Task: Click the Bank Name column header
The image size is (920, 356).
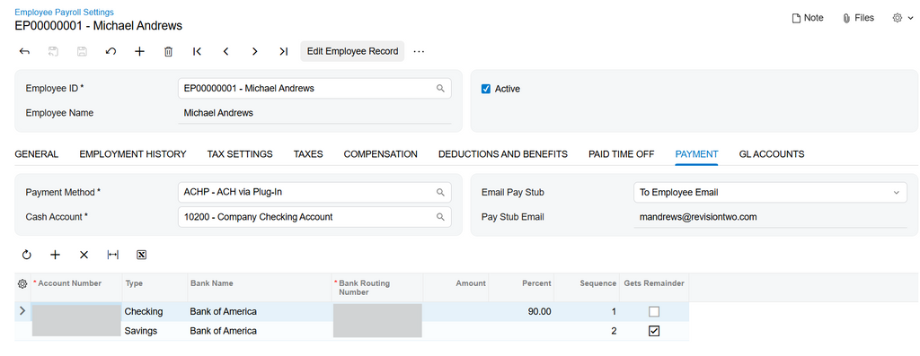Action: [x=260, y=288]
